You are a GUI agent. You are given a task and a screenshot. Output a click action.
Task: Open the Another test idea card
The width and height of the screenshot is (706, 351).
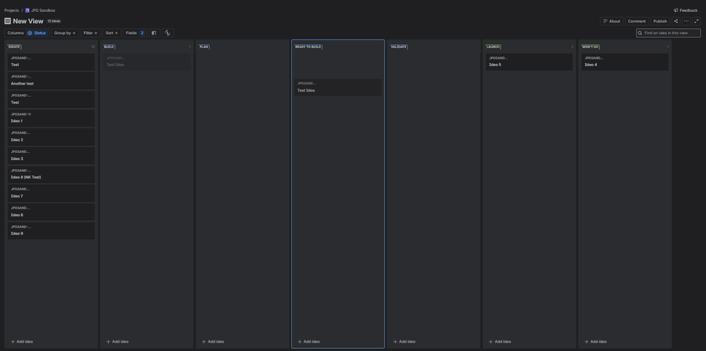51,80
